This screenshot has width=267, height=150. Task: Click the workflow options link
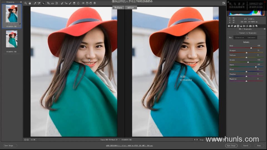[129, 146]
